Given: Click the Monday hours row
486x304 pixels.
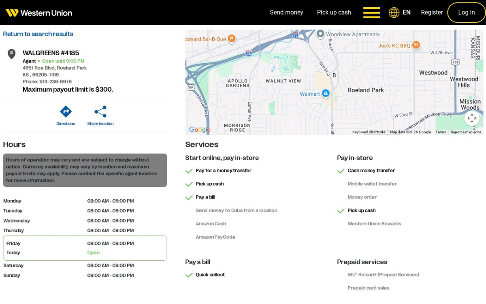Looking at the screenshot, I should tap(85, 201).
